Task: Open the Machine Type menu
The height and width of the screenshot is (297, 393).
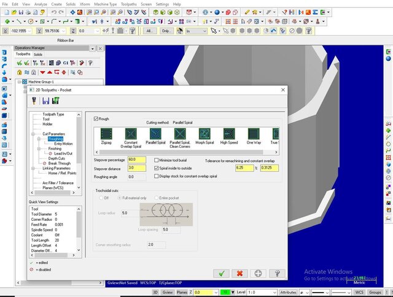Action: [105, 4]
